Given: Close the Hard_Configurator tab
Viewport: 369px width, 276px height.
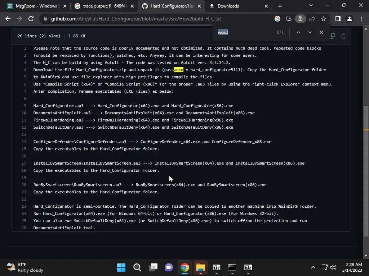Looking at the screenshot, I should 199,6.
